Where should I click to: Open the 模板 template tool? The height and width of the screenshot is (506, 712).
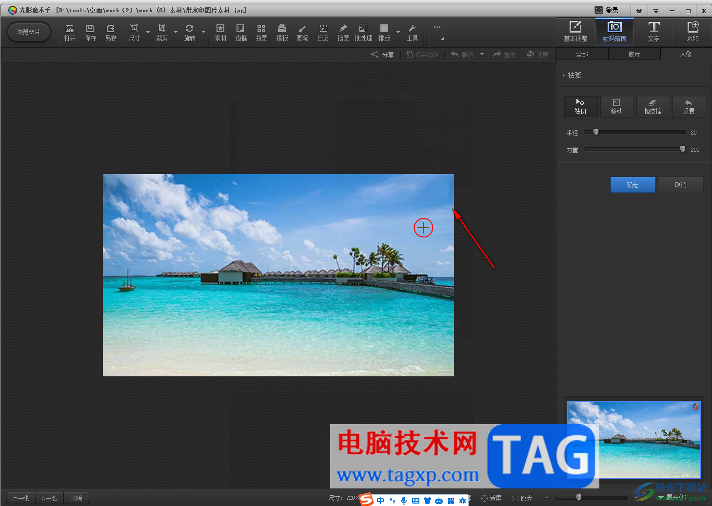coord(282,33)
